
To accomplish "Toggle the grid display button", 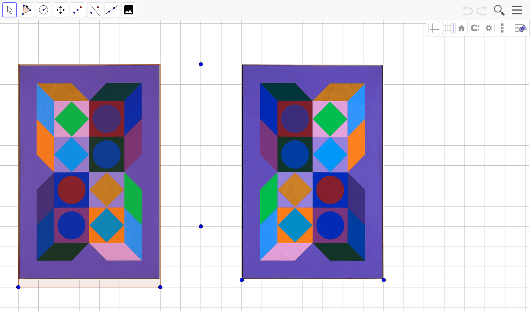I will pos(448,28).
